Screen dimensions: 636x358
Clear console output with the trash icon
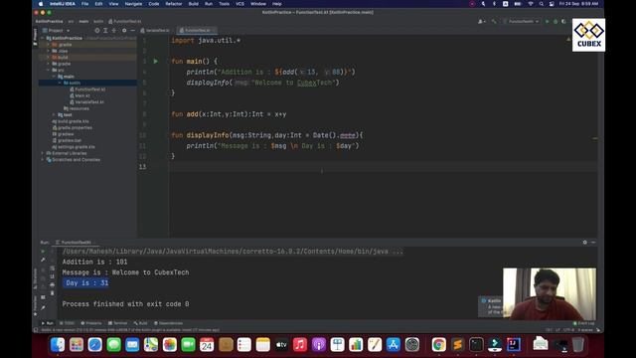click(52, 293)
